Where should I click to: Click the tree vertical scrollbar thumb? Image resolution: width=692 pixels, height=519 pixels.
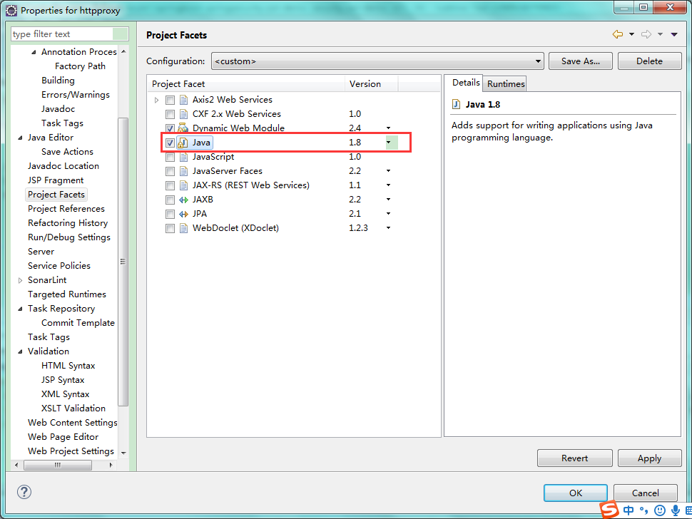tap(123, 262)
